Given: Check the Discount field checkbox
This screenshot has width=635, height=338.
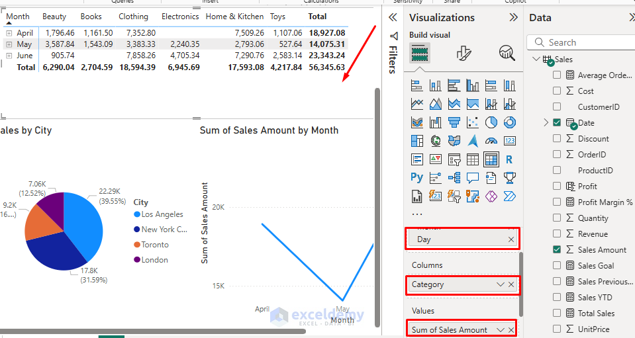Looking at the screenshot, I should tap(557, 138).
